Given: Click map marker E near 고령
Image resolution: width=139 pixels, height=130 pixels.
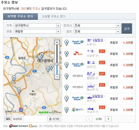Looking at the screenshot, I should tap(14, 78).
